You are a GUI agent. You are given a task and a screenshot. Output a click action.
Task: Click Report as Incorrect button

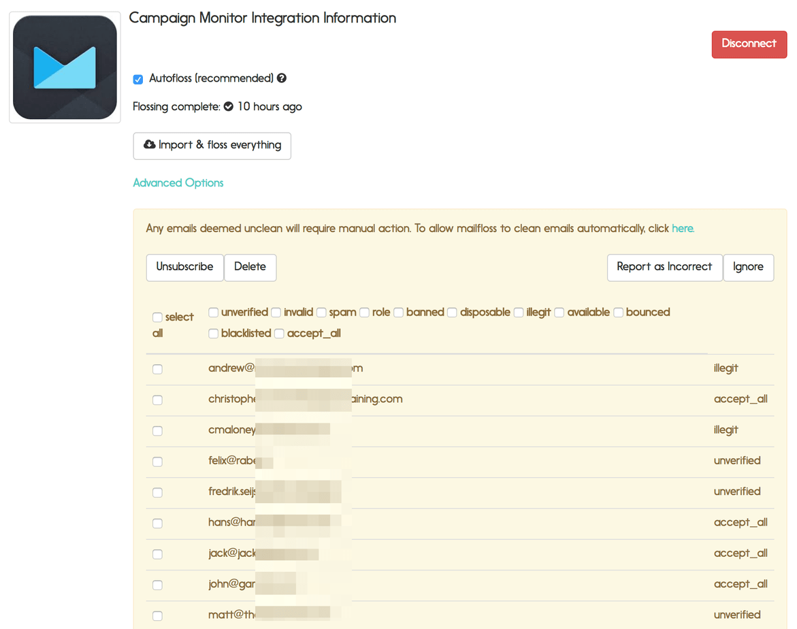click(x=664, y=267)
